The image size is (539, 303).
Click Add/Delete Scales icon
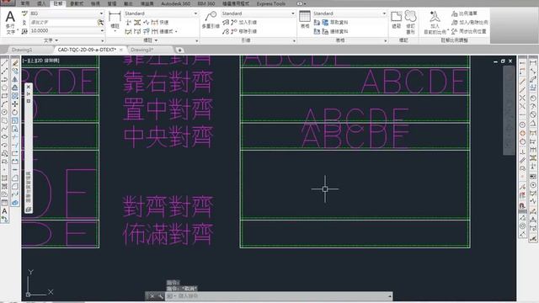(x=454, y=23)
